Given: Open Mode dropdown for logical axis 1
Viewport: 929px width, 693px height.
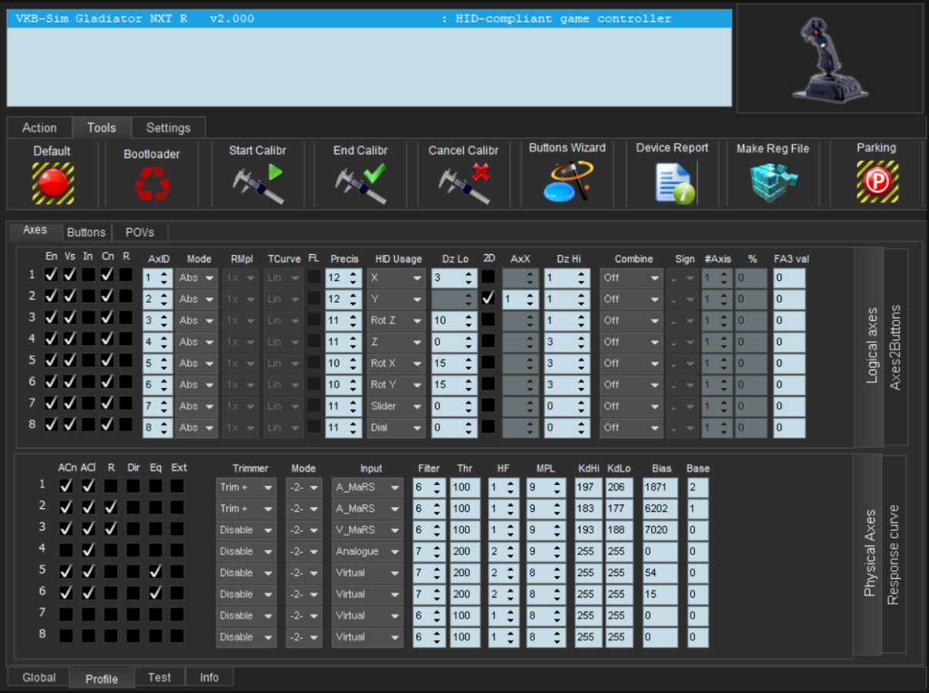Looking at the screenshot, I should coord(196,278).
